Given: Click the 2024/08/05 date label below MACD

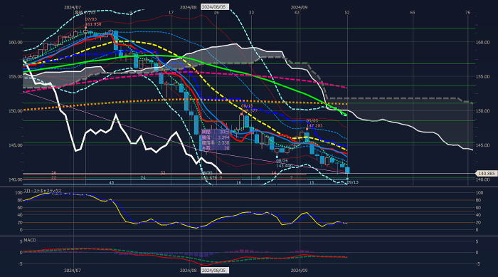Looking at the screenshot, I should pyautogui.click(x=214, y=271).
